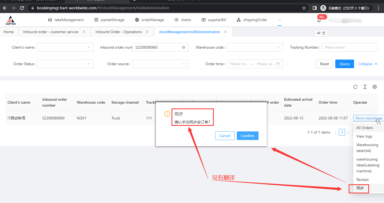This screenshot has width=384, height=203.
Task: Expand the Client's name dropdown
Action: (66, 47)
